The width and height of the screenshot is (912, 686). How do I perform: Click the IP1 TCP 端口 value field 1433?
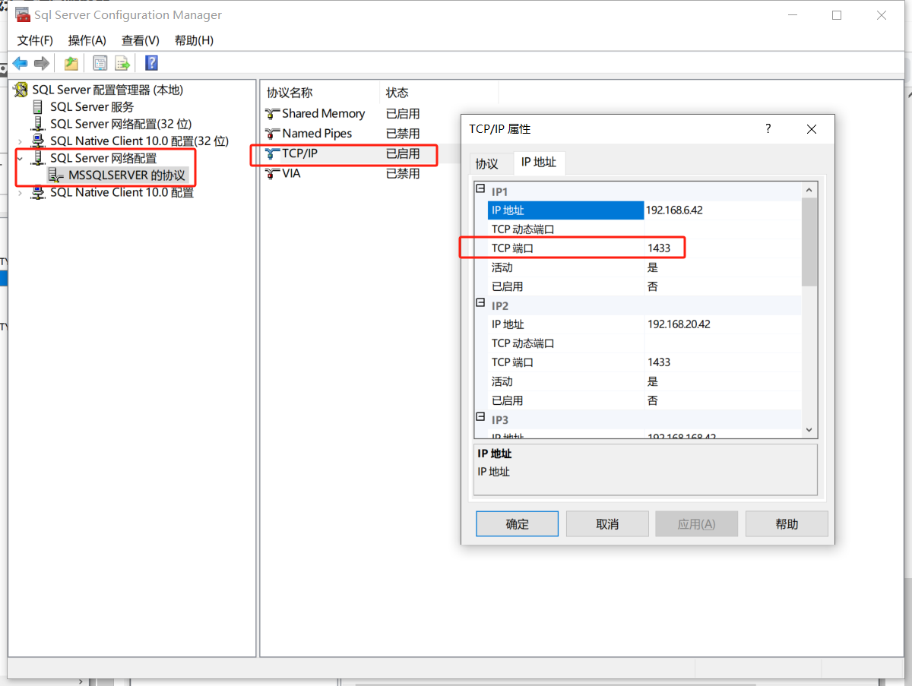721,248
